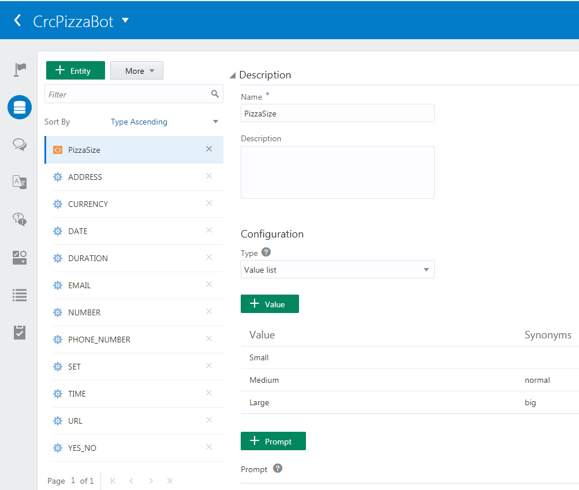Image resolution: width=579 pixels, height=490 pixels.
Task: Open the Intents flag icon in sidebar
Action: click(20, 69)
